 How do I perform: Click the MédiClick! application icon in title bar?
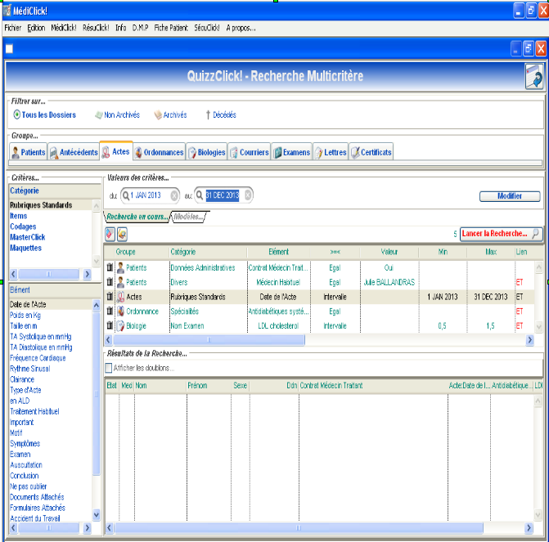coord(7,11)
